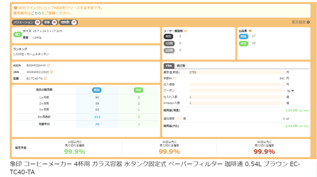Select the 新品 seller badge

point(243,36)
